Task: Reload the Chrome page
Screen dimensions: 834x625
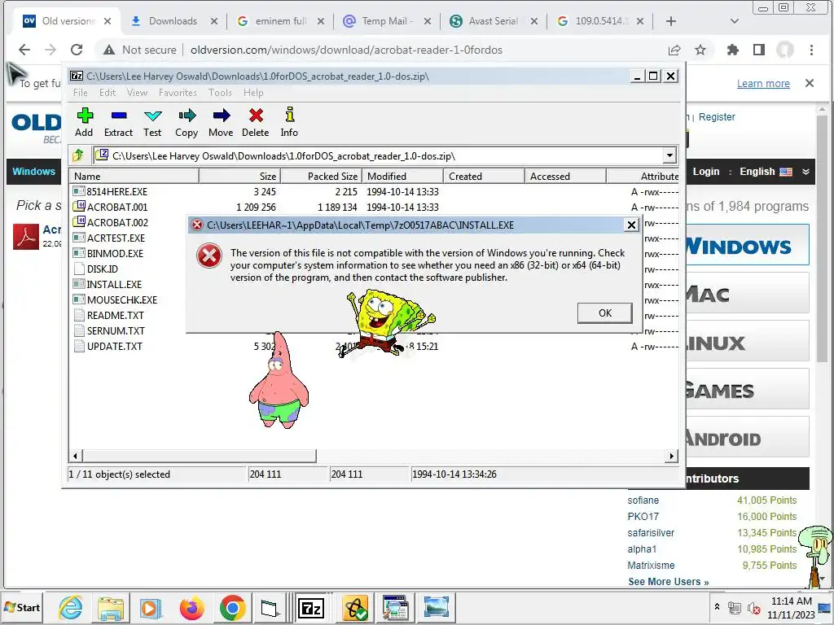Action: point(77,50)
